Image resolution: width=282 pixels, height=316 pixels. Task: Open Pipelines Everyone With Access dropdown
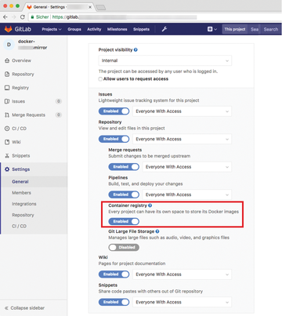click(x=187, y=194)
